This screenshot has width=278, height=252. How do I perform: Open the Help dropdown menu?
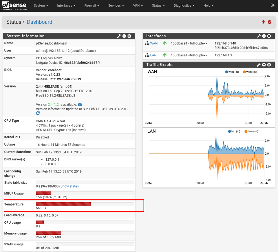[209, 5]
